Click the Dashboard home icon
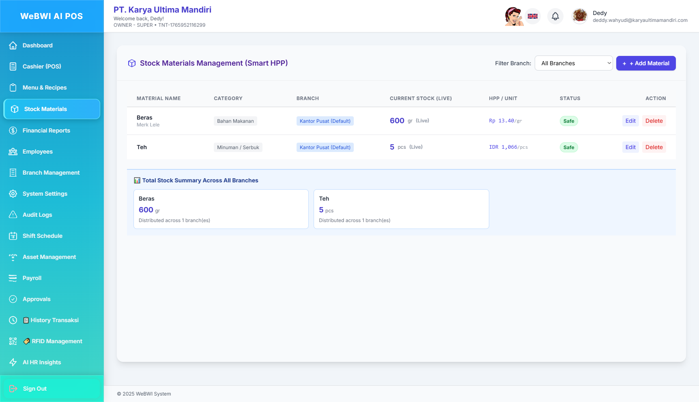 [x=13, y=45]
